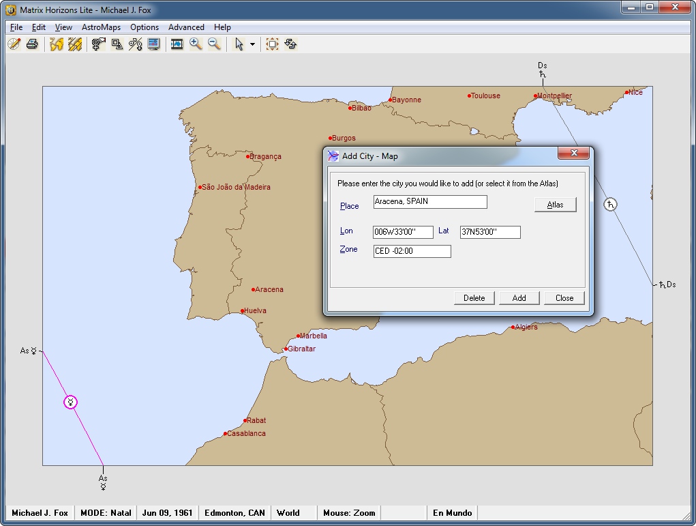Click Gibraltar city label on map
The image size is (696, 526).
(301, 349)
